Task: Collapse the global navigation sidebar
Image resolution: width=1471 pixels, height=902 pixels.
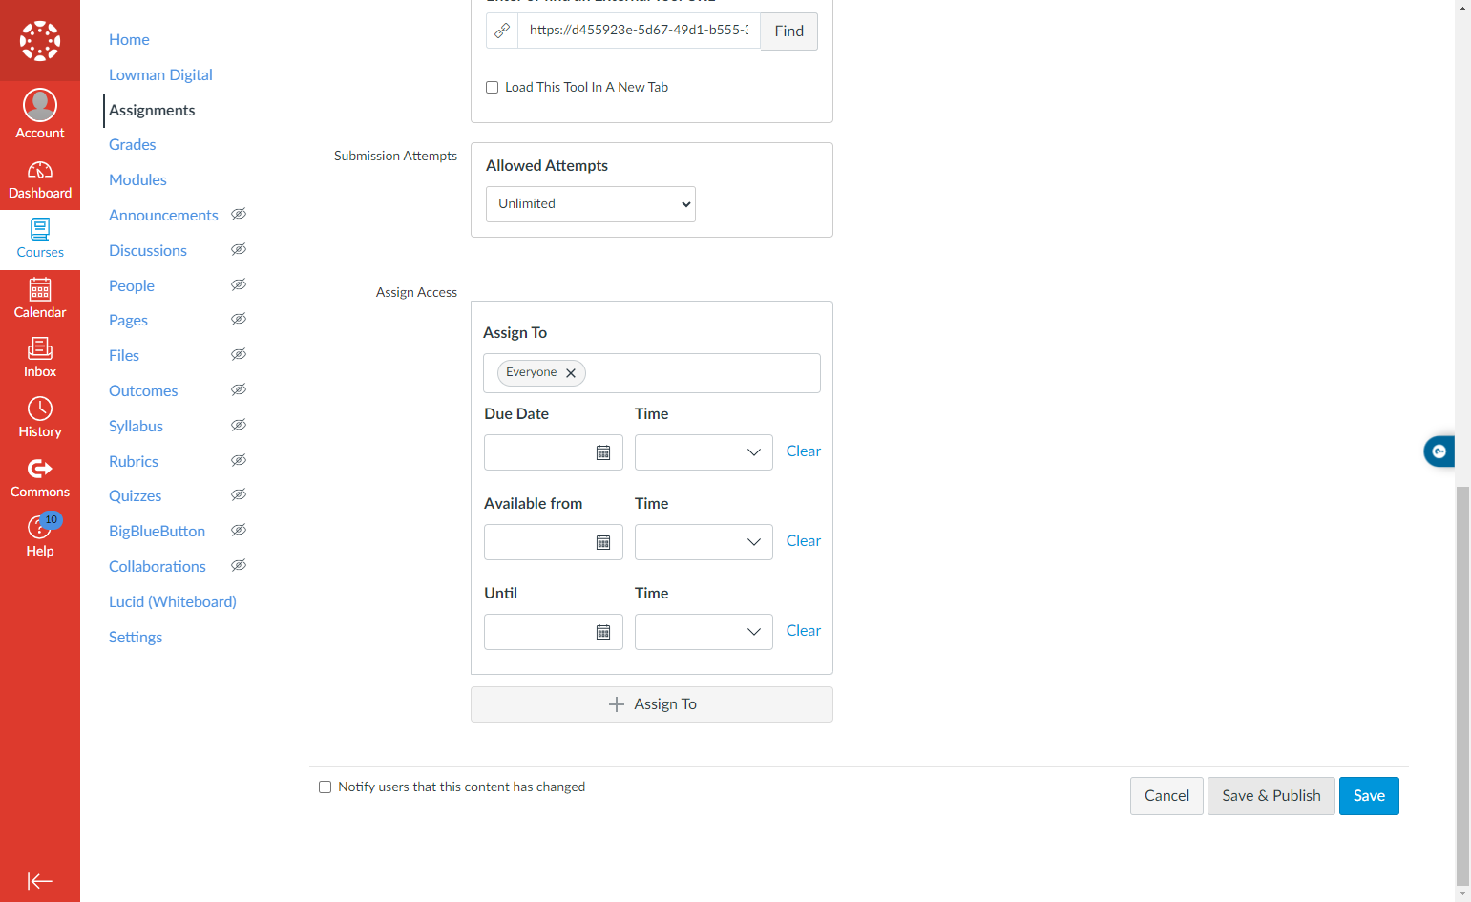Action: pos(40,881)
